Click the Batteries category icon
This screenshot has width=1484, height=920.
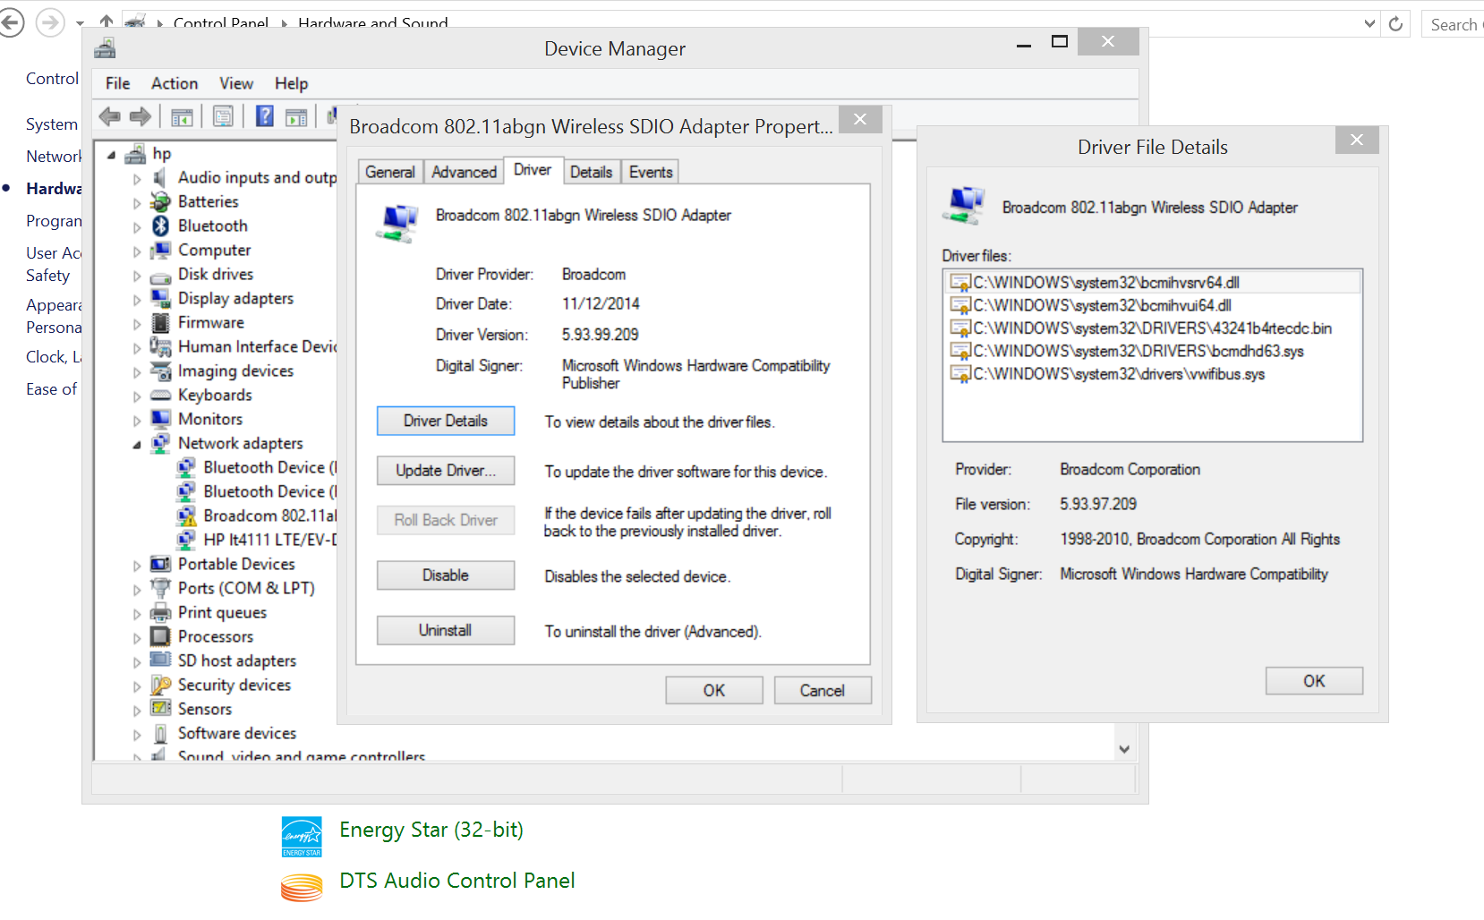(160, 201)
